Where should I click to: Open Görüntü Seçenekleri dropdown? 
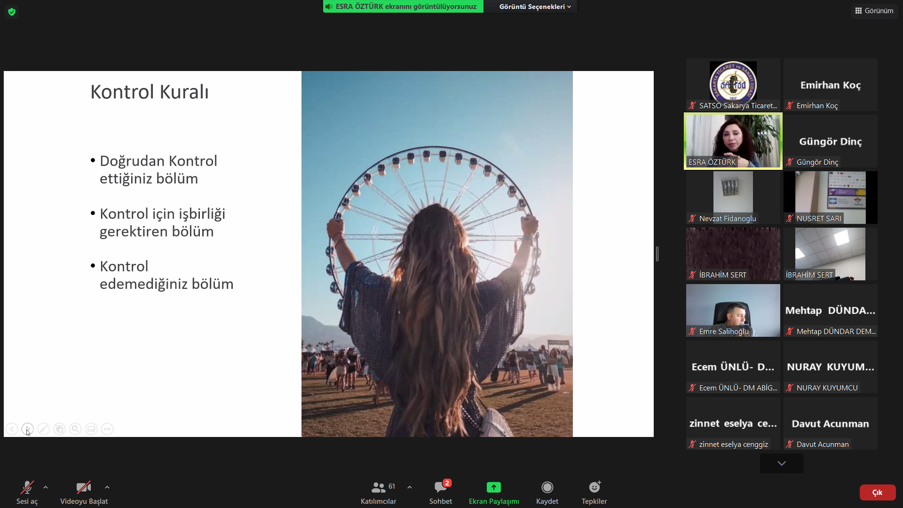click(535, 7)
